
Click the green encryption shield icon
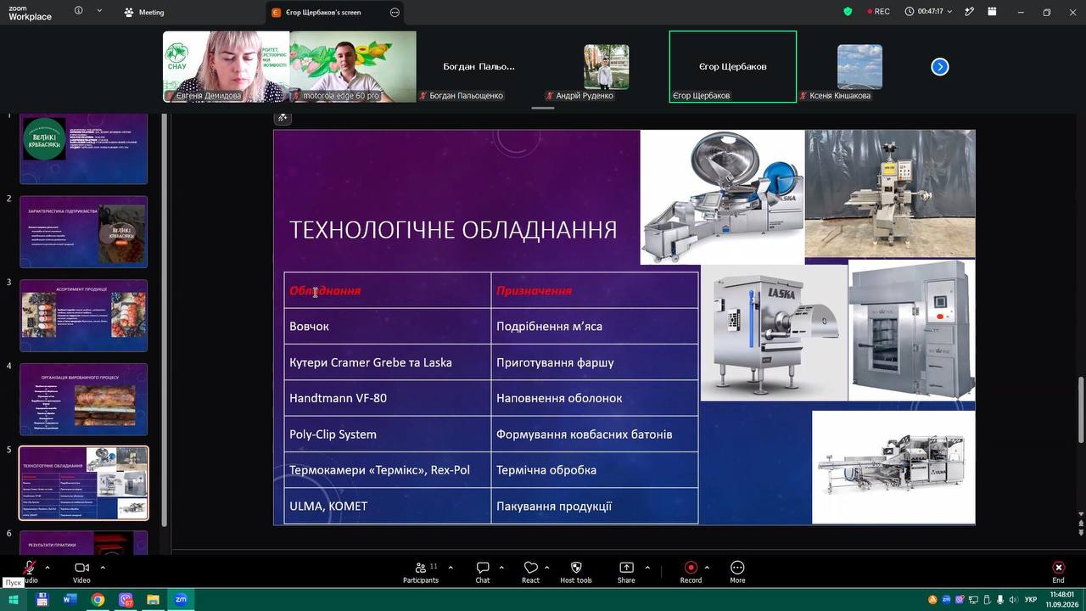click(x=848, y=12)
